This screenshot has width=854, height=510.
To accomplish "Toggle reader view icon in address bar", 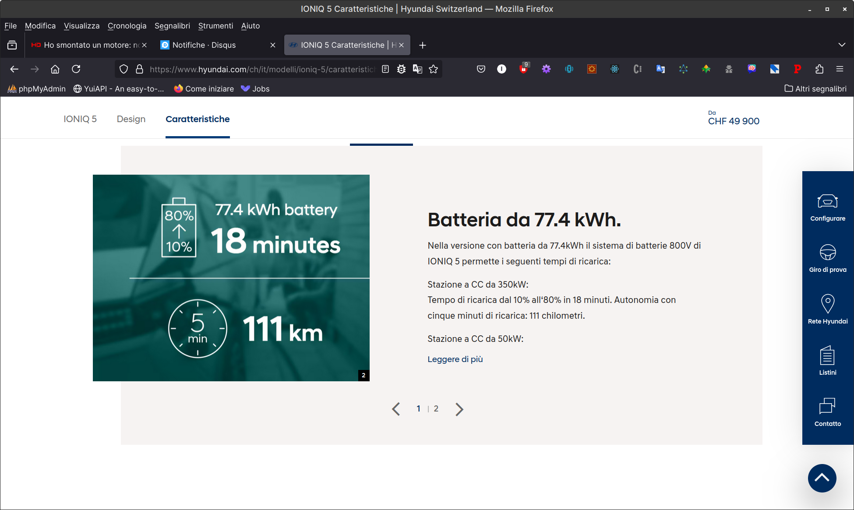I will pyautogui.click(x=385, y=69).
